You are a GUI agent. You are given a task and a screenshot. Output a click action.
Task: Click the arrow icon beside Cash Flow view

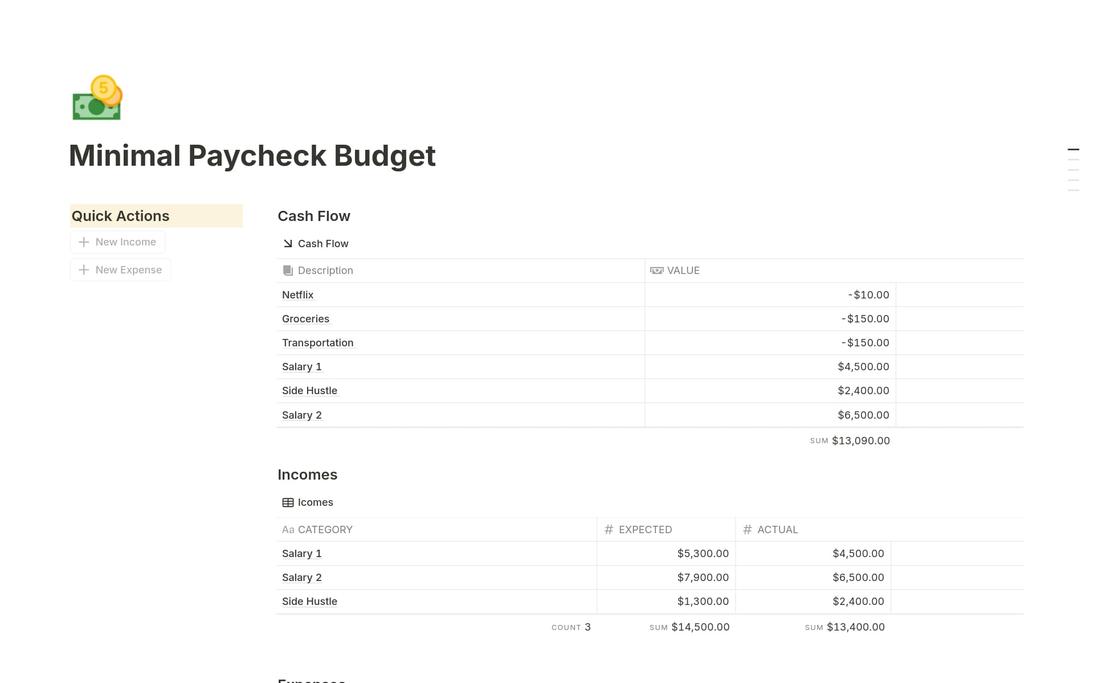click(288, 243)
